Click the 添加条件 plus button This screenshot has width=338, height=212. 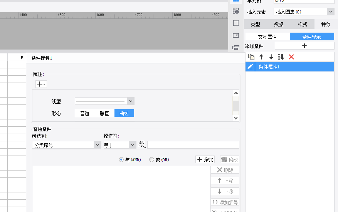(x=304, y=46)
